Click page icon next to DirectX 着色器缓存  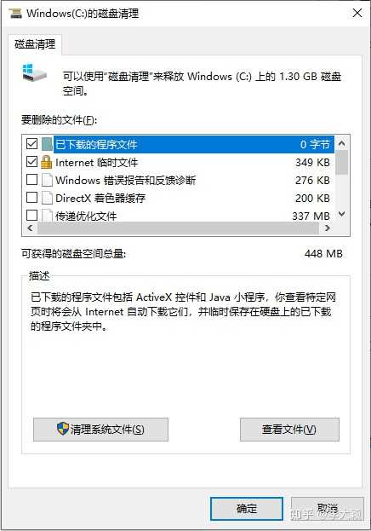(47, 198)
